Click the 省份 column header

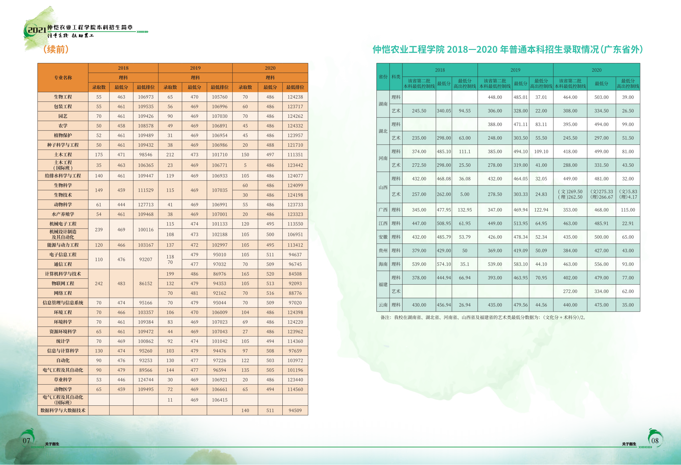point(383,77)
